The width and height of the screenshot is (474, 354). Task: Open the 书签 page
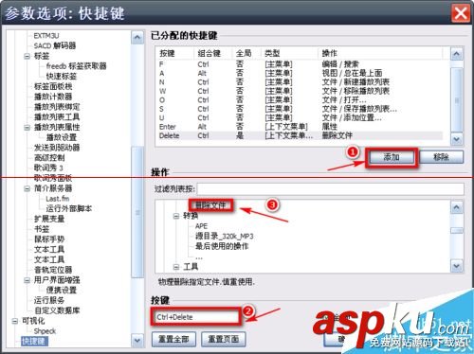pyautogui.click(x=42, y=229)
